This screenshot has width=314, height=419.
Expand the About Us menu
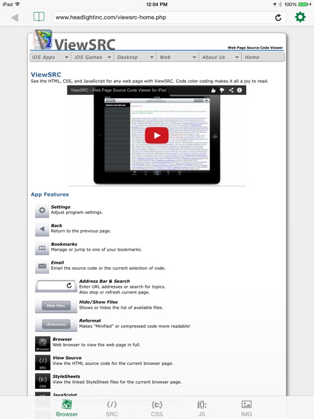(220, 57)
